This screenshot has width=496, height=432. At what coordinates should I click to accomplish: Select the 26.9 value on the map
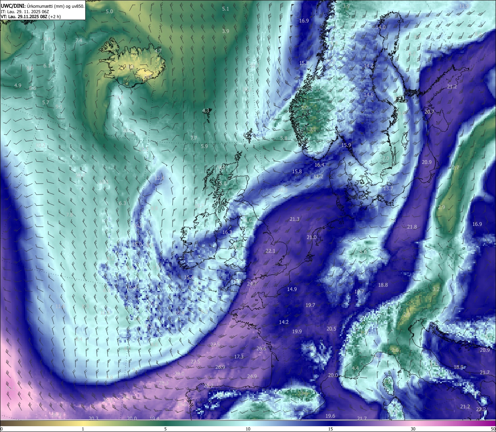click(x=220, y=367)
